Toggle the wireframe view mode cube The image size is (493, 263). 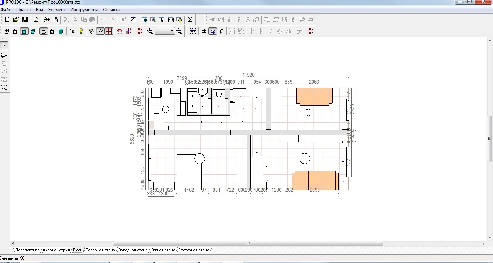coord(7,31)
